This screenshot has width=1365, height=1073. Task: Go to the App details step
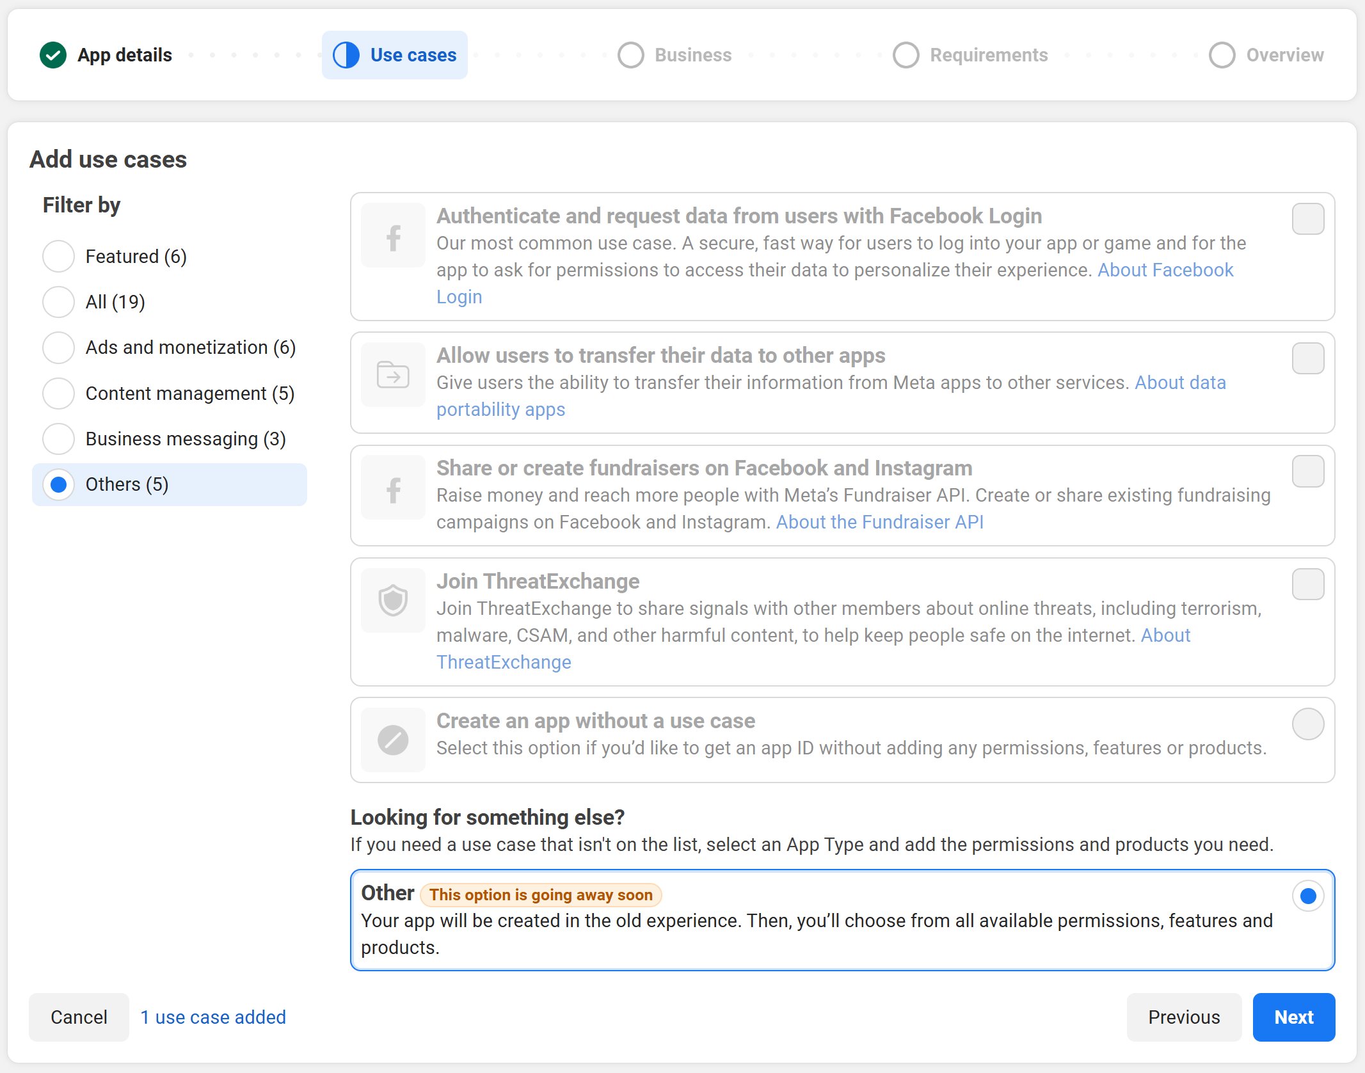(106, 55)
